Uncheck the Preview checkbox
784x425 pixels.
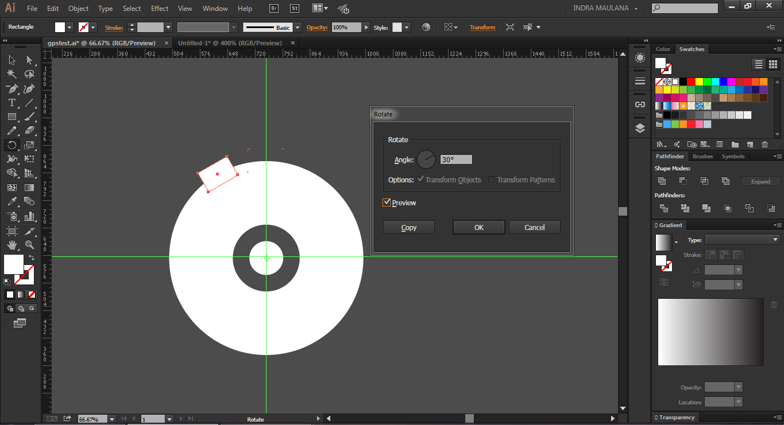[387, 202]
